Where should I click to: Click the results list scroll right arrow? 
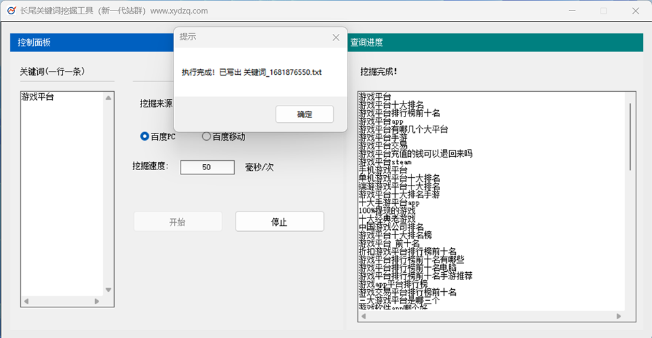(x=619, y=317)
